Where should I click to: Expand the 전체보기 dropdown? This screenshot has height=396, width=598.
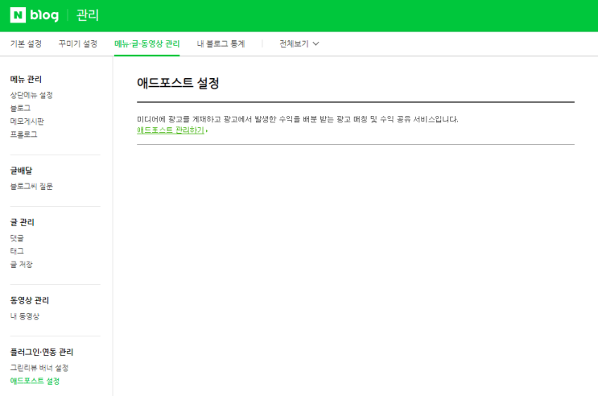pos(299,44)
